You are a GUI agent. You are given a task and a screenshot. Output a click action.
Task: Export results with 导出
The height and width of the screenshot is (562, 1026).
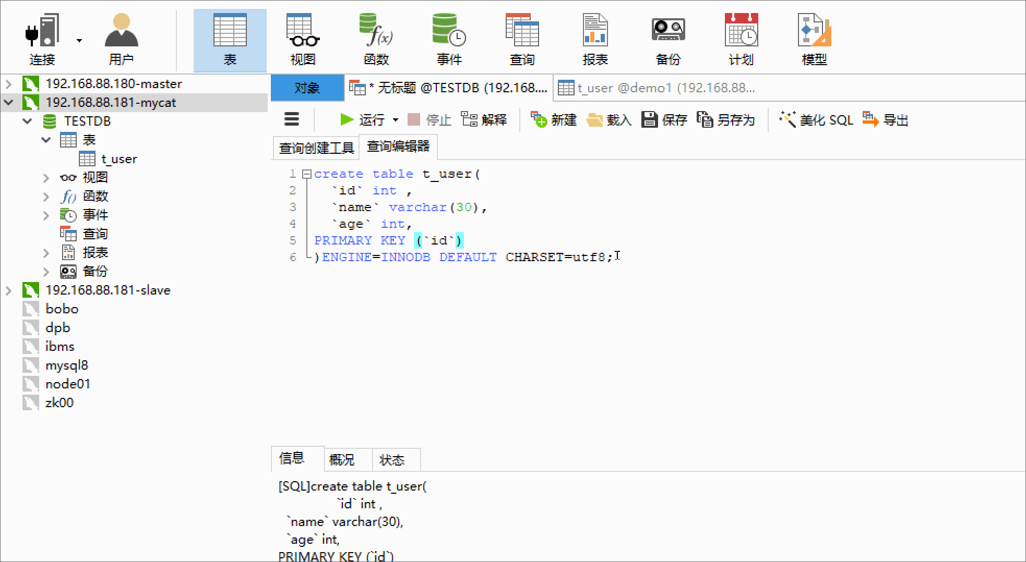click(x=886, y=120)
